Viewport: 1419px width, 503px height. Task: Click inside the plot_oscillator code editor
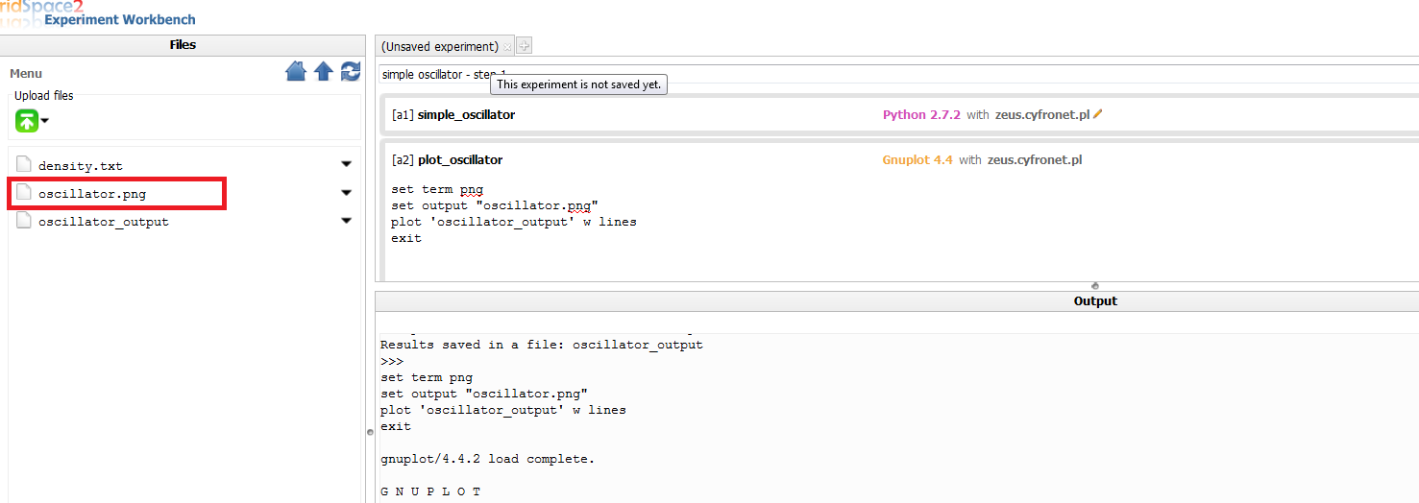(901, 226)
